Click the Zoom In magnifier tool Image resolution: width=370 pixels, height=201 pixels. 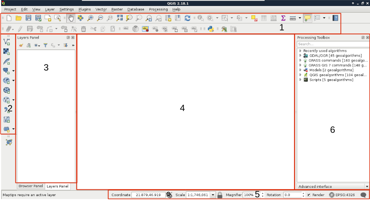pos(90,18)
